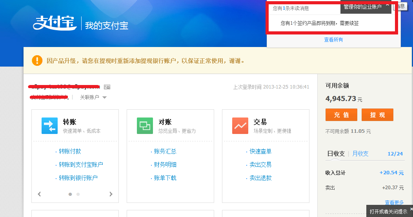
Task: Click 查看更多 in income panel
Action: point(394,202)
